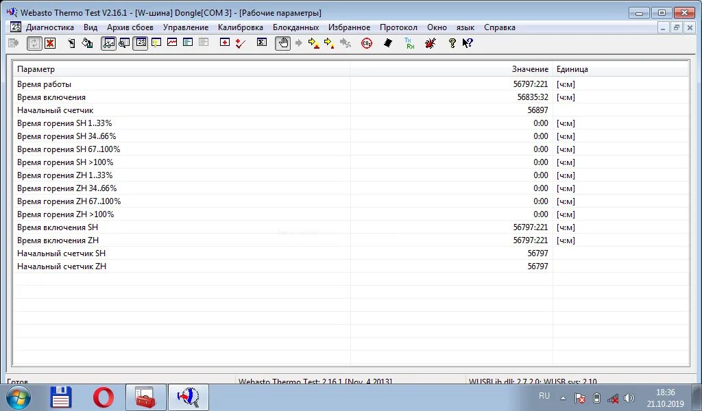
Task: Click the context help arrow-question icon
Action: point(468,43)
